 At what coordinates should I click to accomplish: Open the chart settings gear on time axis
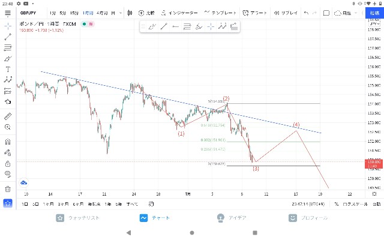pos(374,194)
